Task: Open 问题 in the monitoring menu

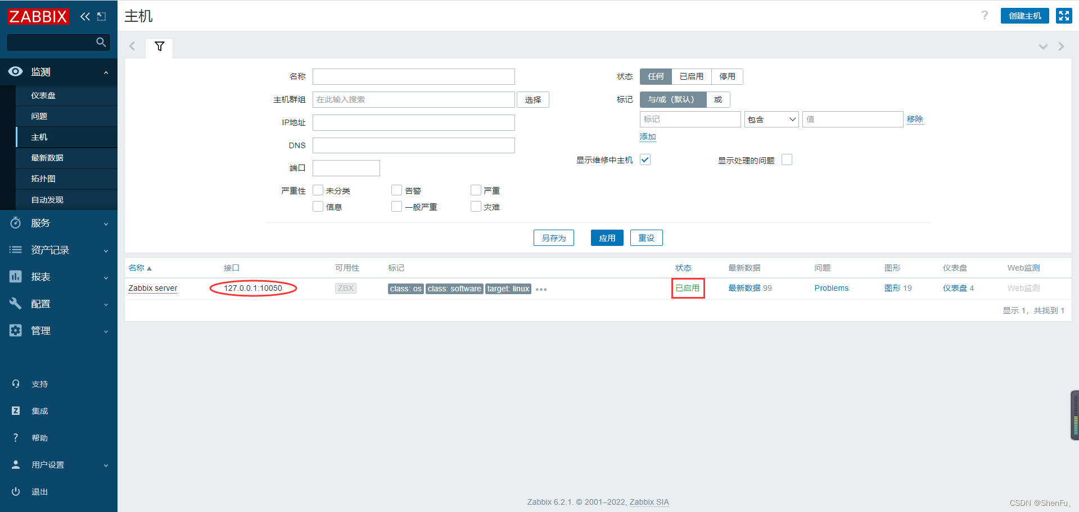Action: click(x=39, y=116)
